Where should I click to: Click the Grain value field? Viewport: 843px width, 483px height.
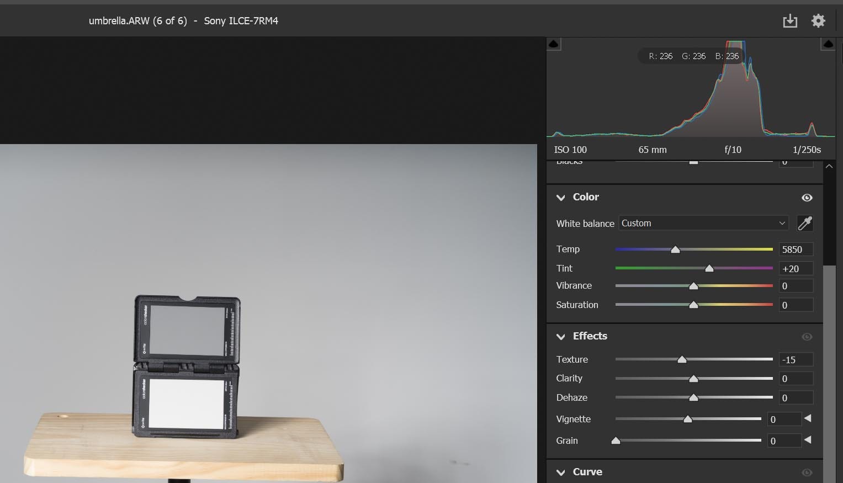tap(784, 441)
